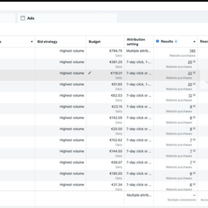The height and width of the screenshot is (208, 208).
Task: Click the €361.25 daily budget cell
Action: [105, 64]
